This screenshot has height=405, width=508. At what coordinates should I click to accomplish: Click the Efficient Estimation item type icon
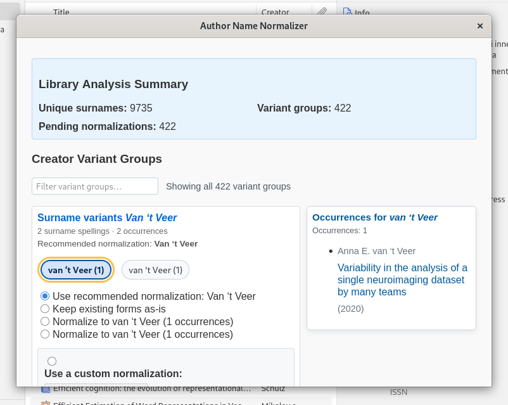click(45, 402)
